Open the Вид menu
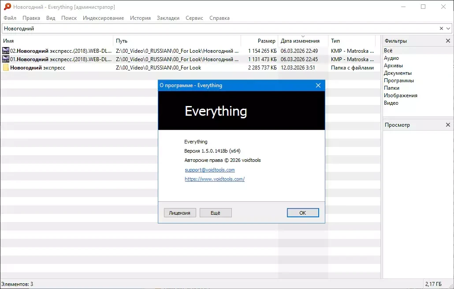 coord(51,18)
